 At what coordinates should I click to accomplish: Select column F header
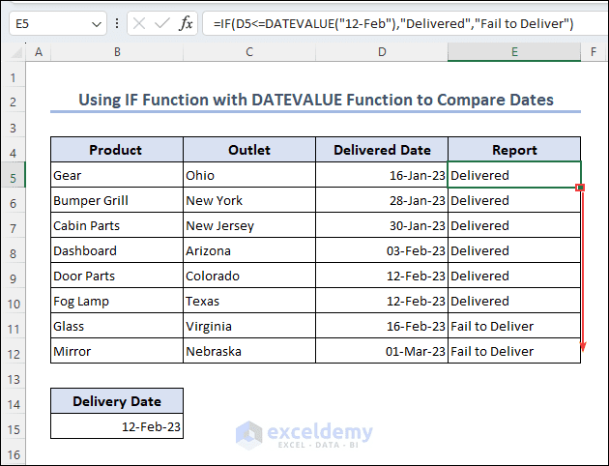click(x=594, y=52)
